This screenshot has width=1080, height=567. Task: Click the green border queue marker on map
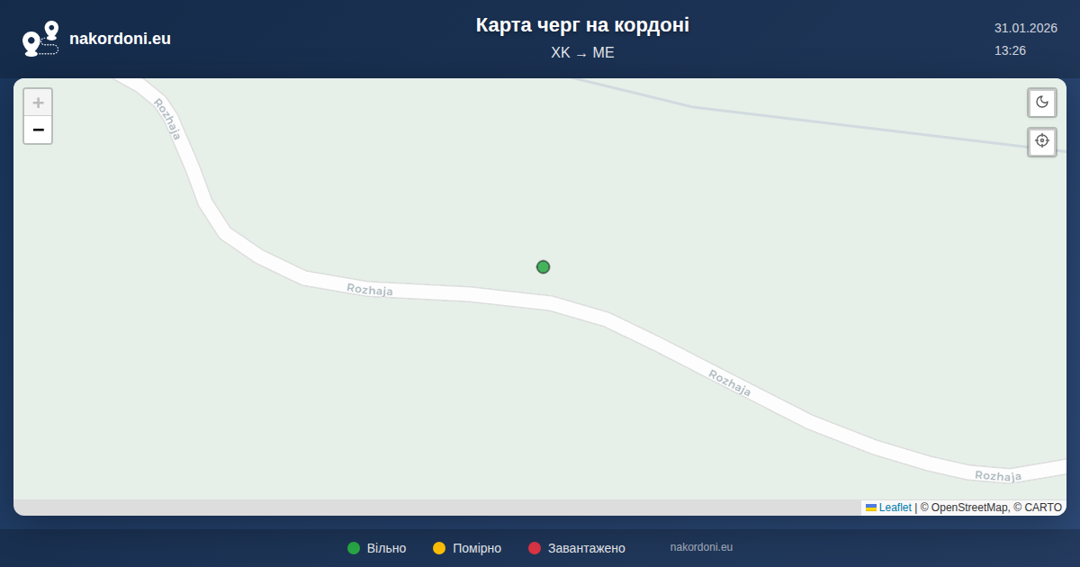[543, 266]
